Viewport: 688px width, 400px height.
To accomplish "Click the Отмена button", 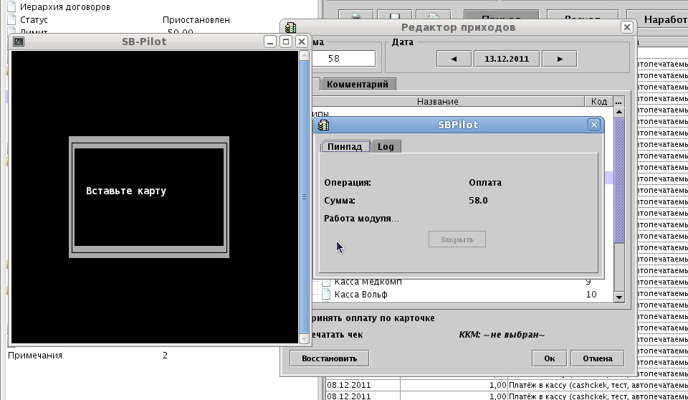I will pyautogui.click(x=597, y=358).
